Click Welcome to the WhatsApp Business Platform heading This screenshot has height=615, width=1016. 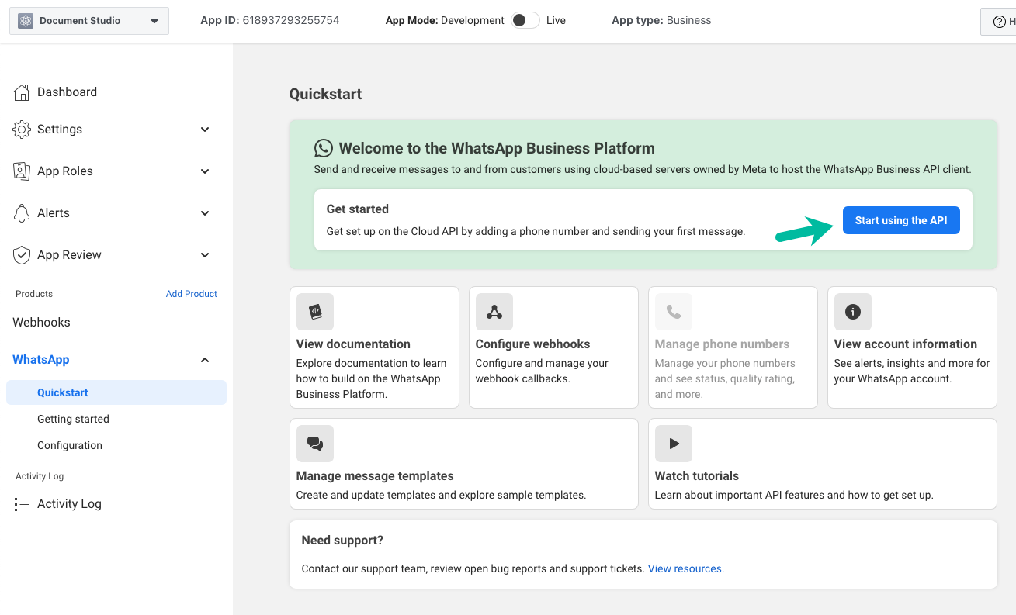[x=497, y=148]
